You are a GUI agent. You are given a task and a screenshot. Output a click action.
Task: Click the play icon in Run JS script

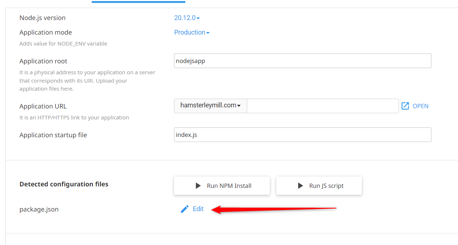coord(300,186)
